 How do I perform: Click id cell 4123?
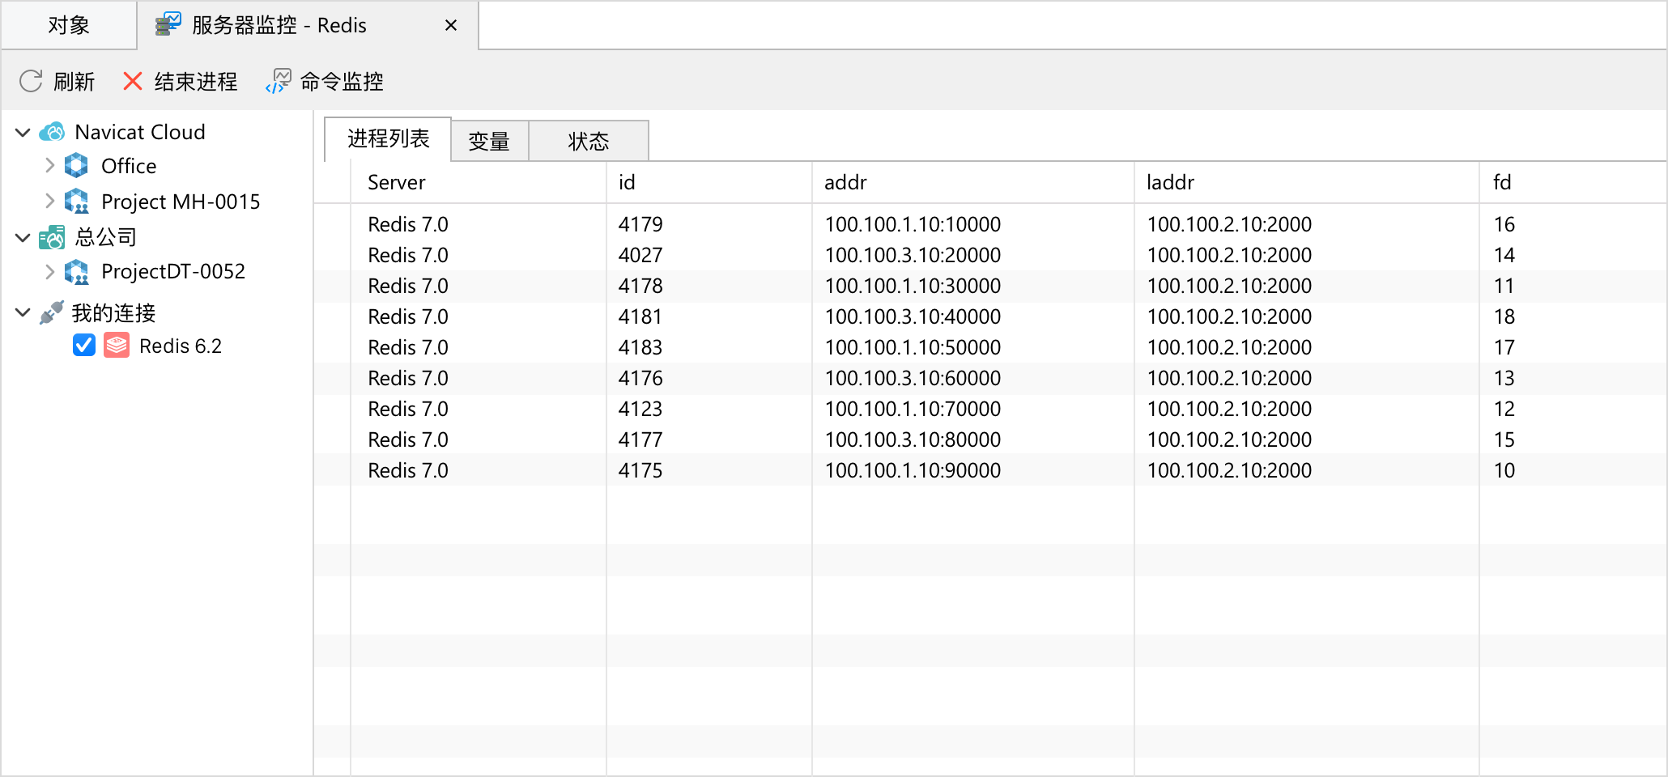pos(640,409)
